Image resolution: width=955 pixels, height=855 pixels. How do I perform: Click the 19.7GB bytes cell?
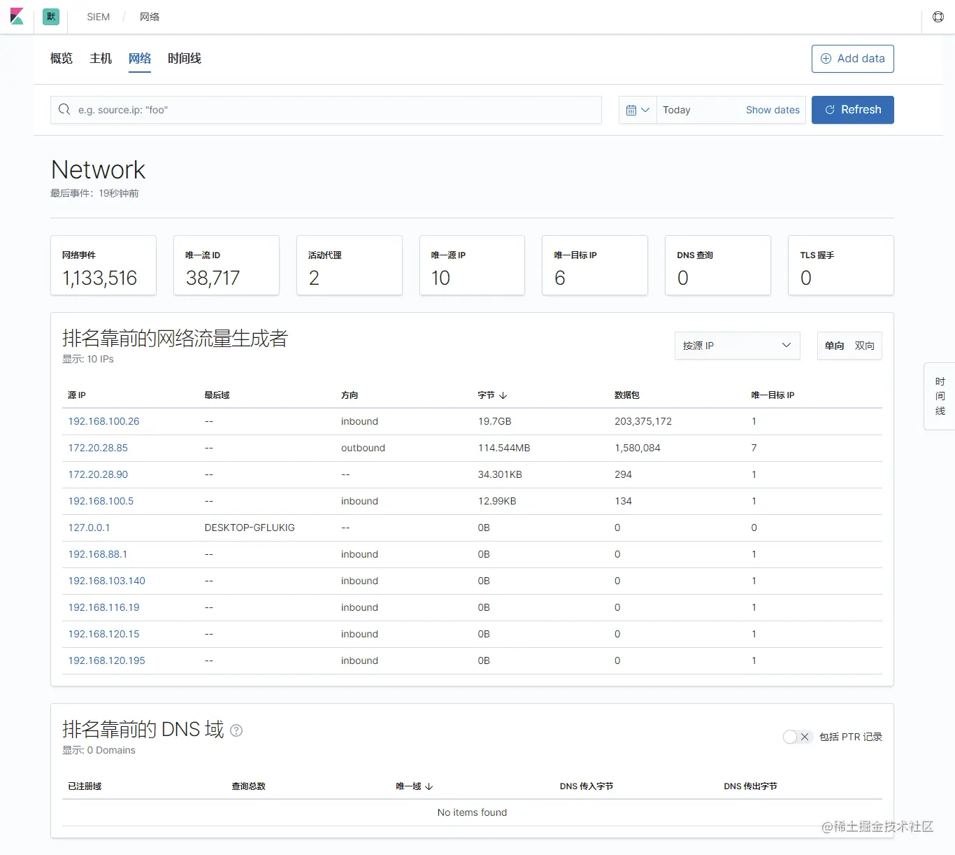(495, 421)
